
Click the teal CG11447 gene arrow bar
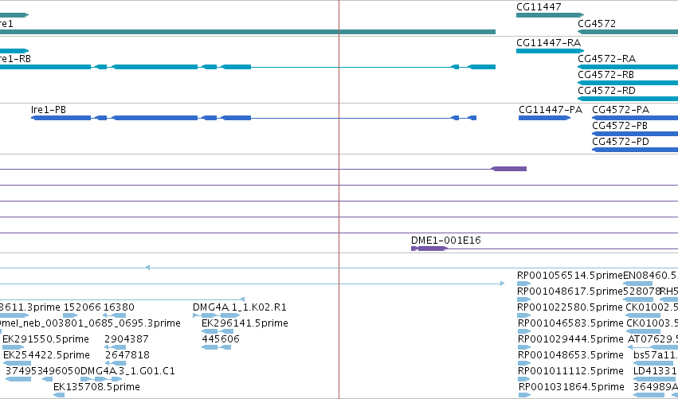pos(550,15)
